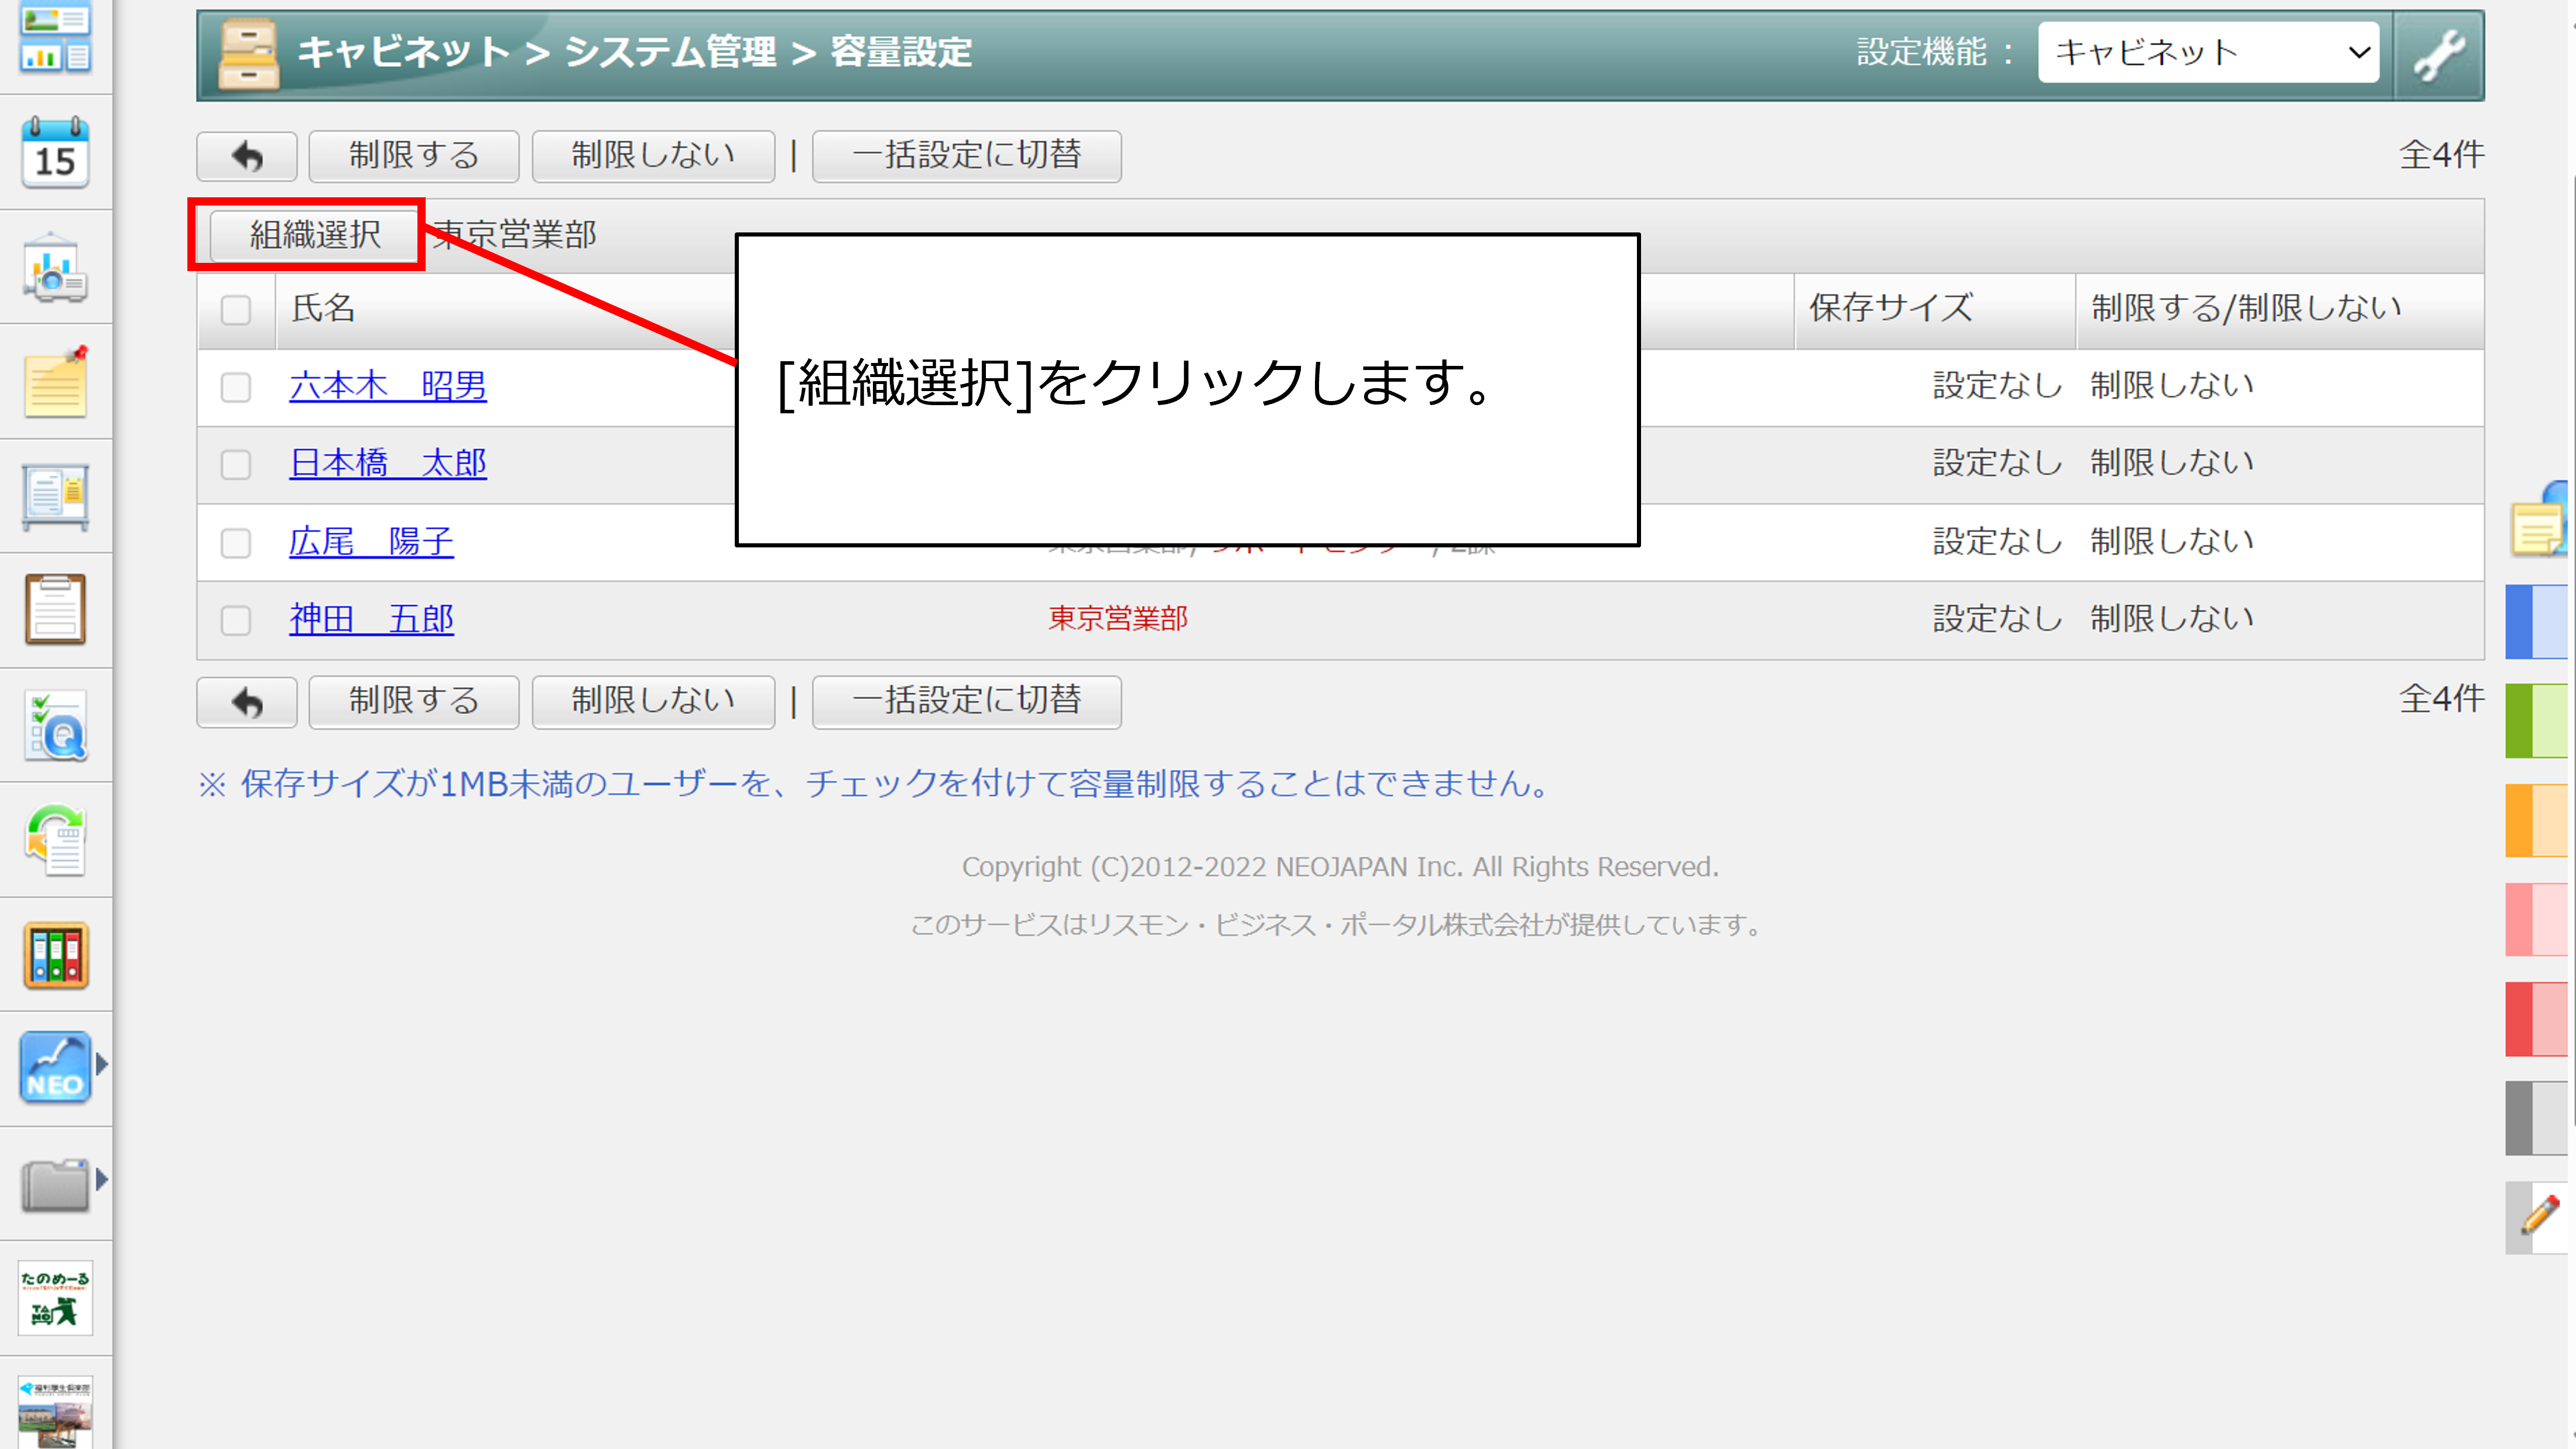Click the gray folder sidebar icon
Screen dimensions: 2576x1449
click(x=55, y=1184)
